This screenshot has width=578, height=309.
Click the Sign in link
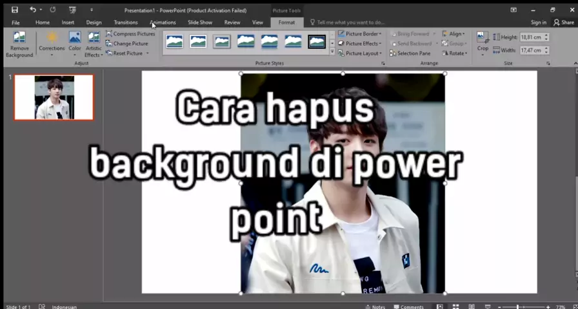(538, 23)
